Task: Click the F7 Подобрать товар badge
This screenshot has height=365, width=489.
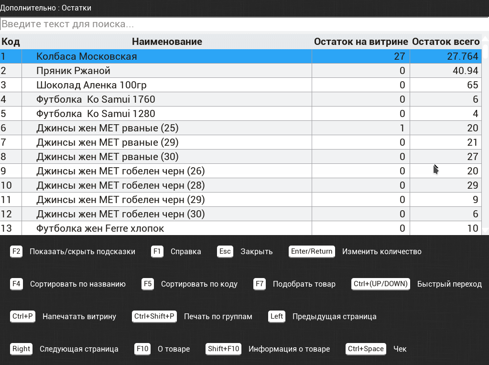Action: click(x=260, y=284)
